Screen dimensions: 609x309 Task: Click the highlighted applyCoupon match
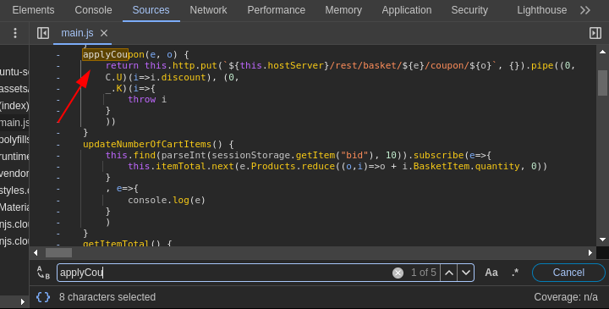click(x=105, y=54)
